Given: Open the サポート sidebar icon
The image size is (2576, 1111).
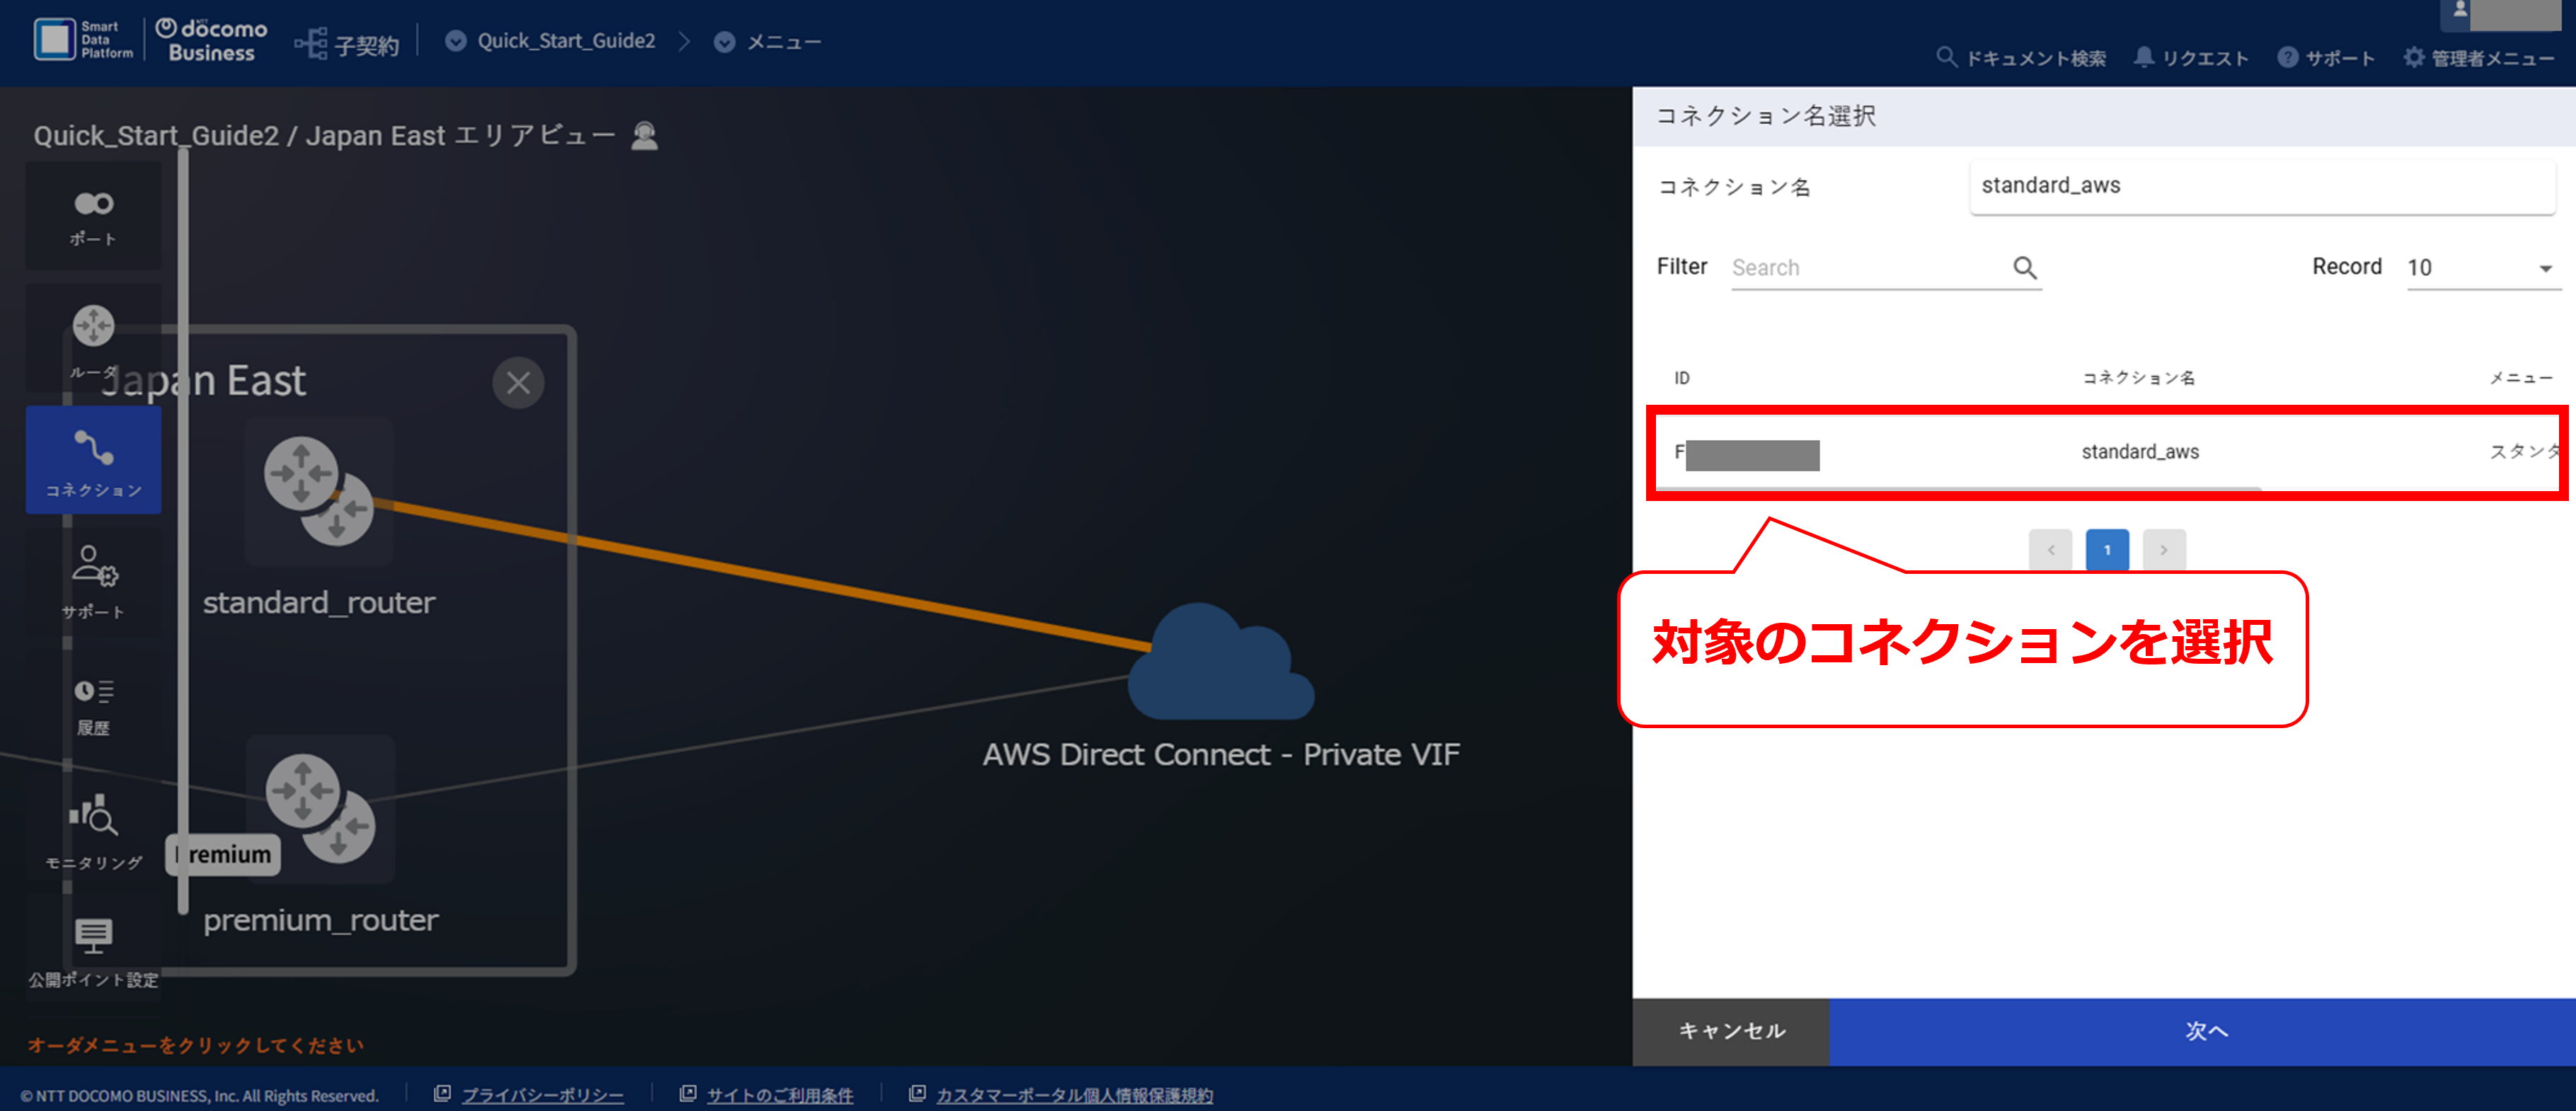Looking at the screenshot, I should click(93, 581).
